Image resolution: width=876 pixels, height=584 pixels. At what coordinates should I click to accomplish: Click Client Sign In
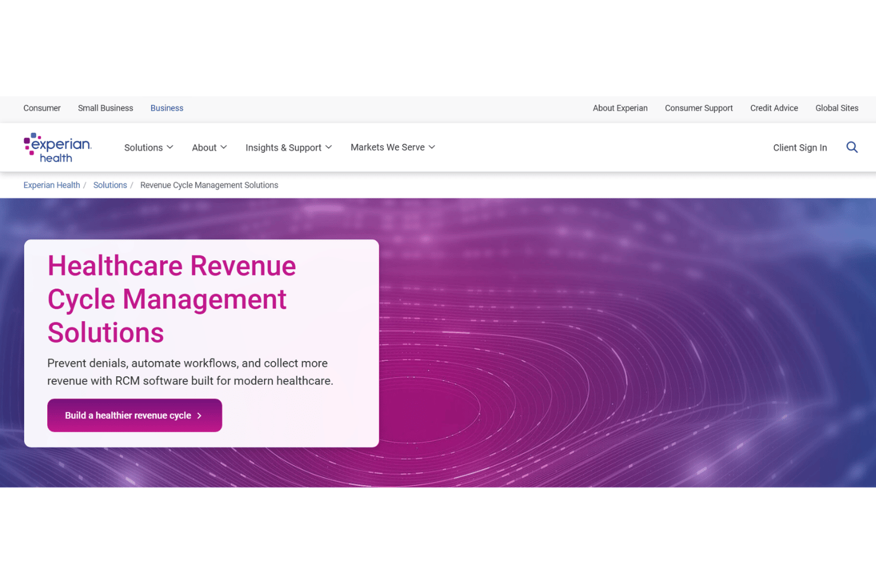(x=800, y=148)
